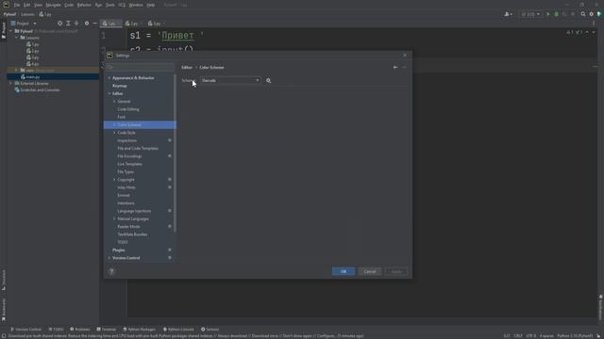Open Services tool window at bottom
The height and width of the screenshot is (339, 604).
pyautogui.click(x=210, y=330)
